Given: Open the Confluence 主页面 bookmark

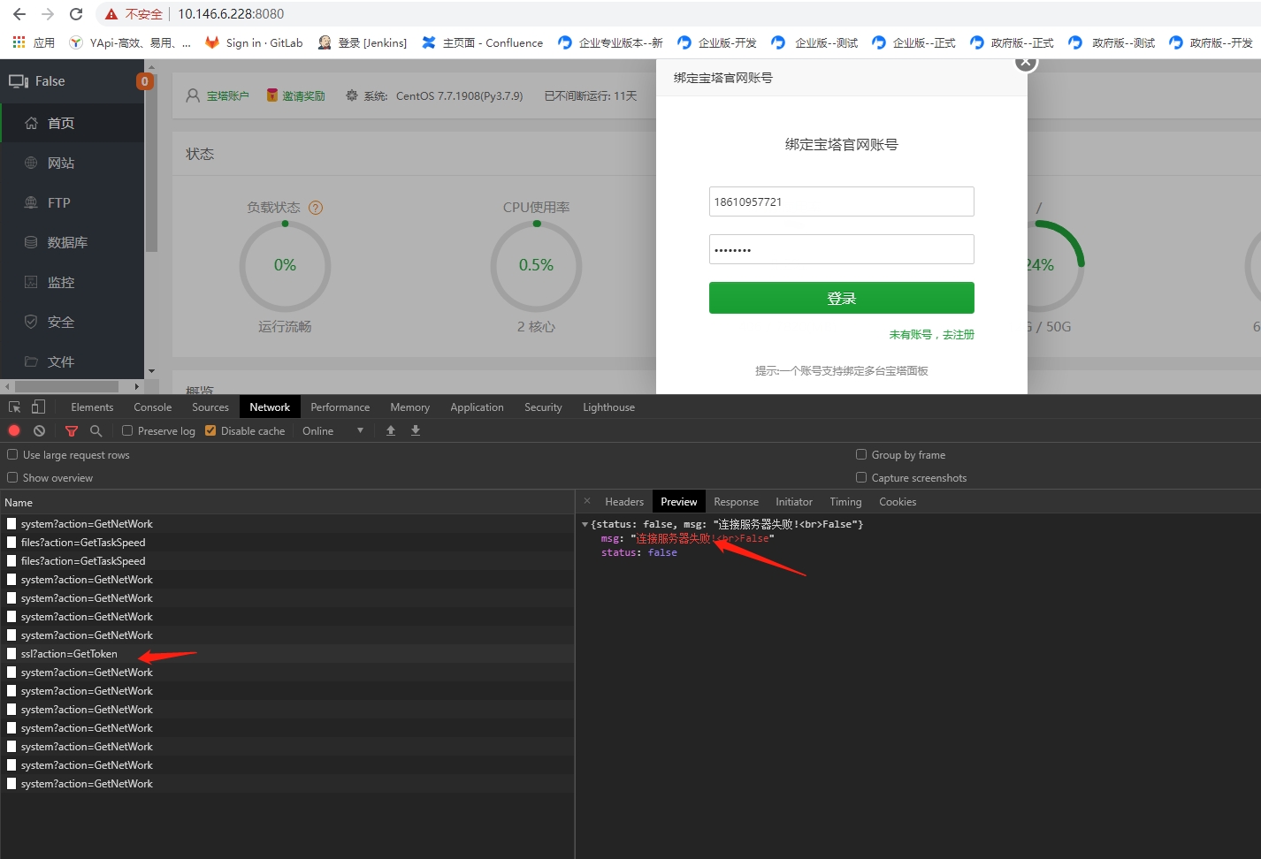Looking at the screenshot, I should (x=482, y=42).
